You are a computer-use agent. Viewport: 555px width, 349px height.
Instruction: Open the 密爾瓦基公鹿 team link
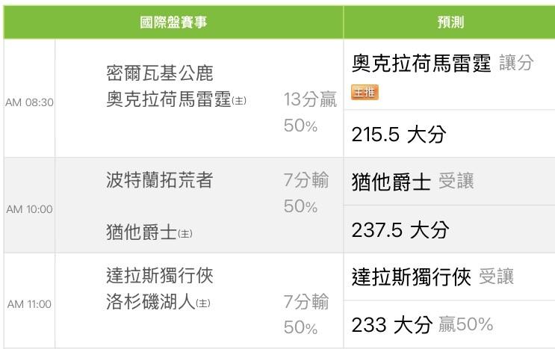[x=159, y=73]
